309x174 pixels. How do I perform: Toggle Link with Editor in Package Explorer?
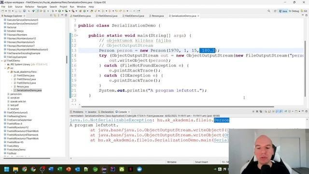pos(55,15)
